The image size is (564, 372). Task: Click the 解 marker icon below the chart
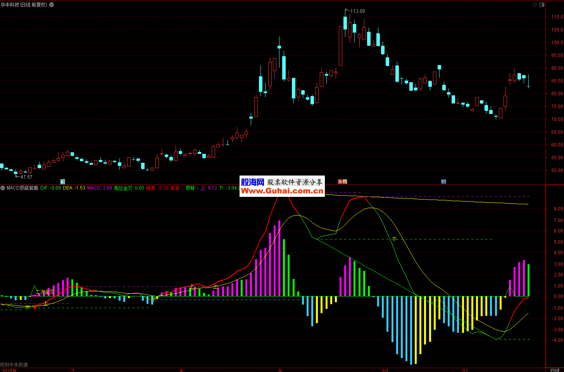63,182
